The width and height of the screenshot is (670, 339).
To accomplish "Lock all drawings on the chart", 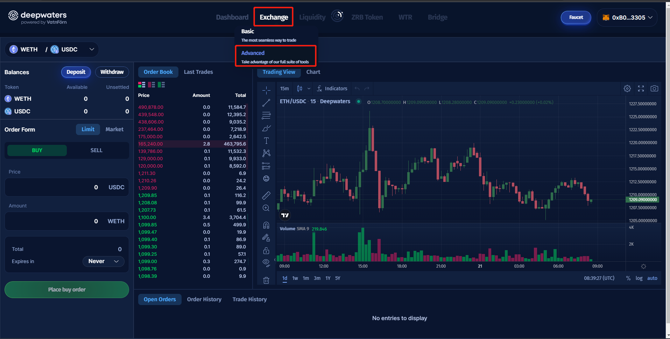I will point(266,250).
